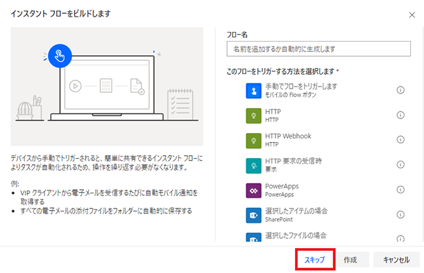Choose SharePoint 選択したアイテムの場合 icon
The width and height of the screenshot is (424, 273).
[x=253, y=215]
